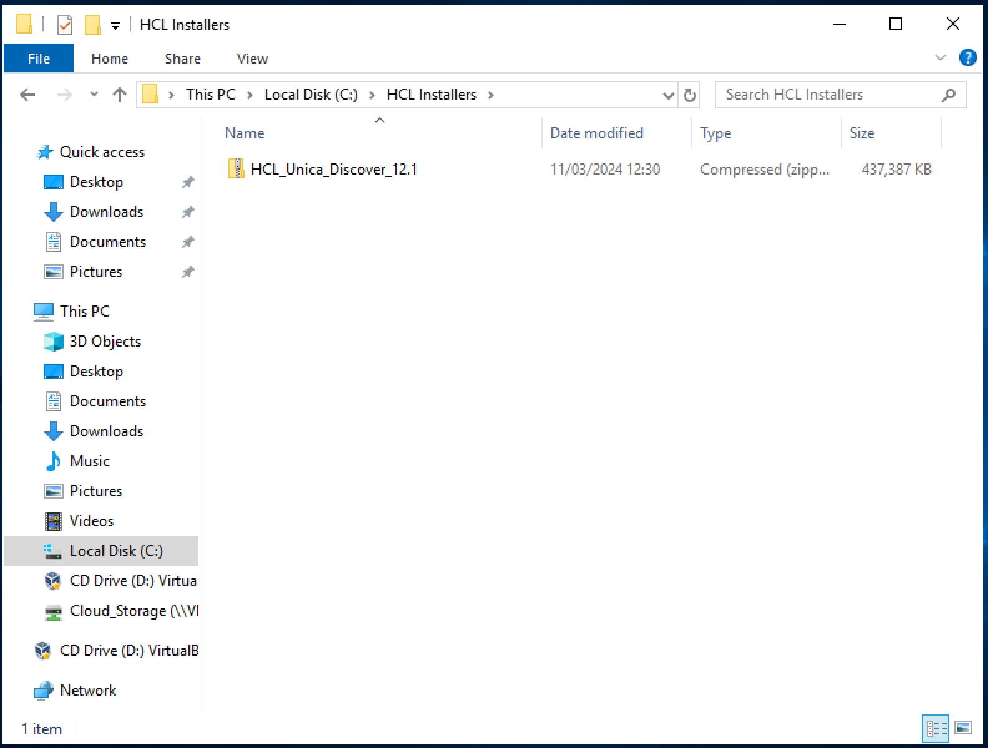The image size is (988, 748).
Task: Click Local Disk (C:) in the address bar
Action: click(311, 95)
